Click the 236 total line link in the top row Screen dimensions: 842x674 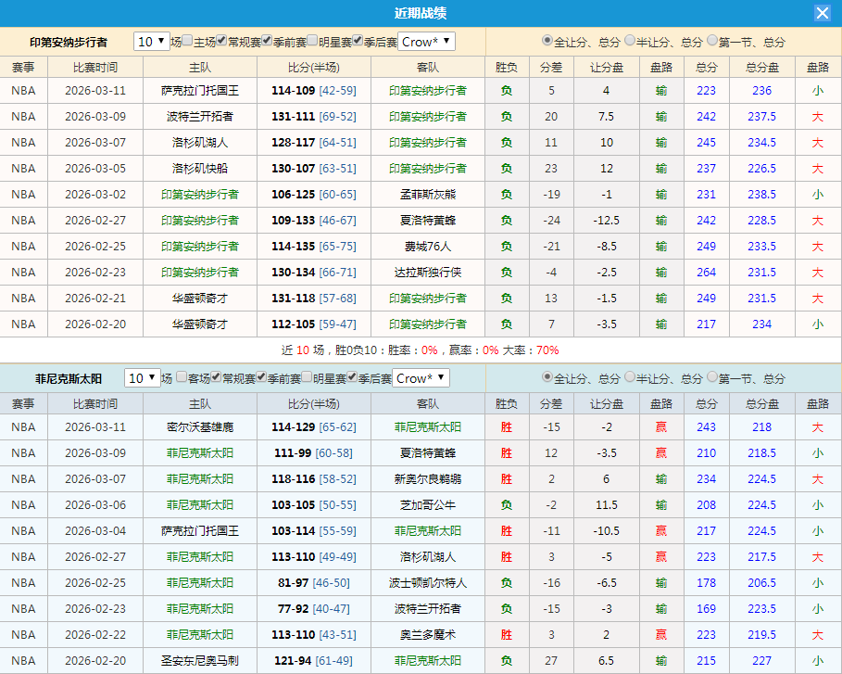click(761, 91)
